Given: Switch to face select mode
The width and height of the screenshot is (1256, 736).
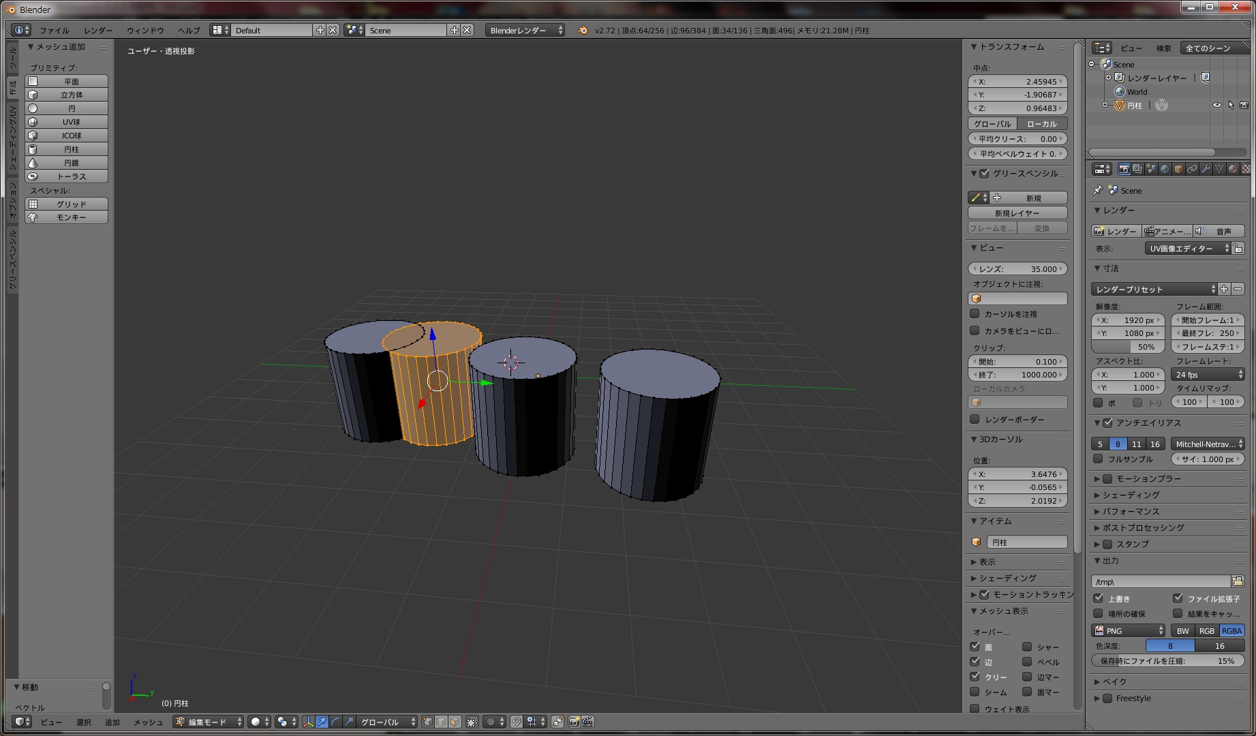Looking at the screenshot, I should pos(455,722).
